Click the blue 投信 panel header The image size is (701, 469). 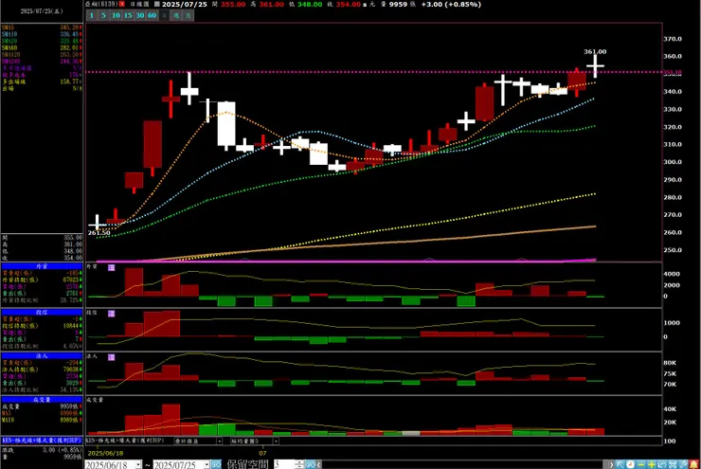click(x=42, y=312)
